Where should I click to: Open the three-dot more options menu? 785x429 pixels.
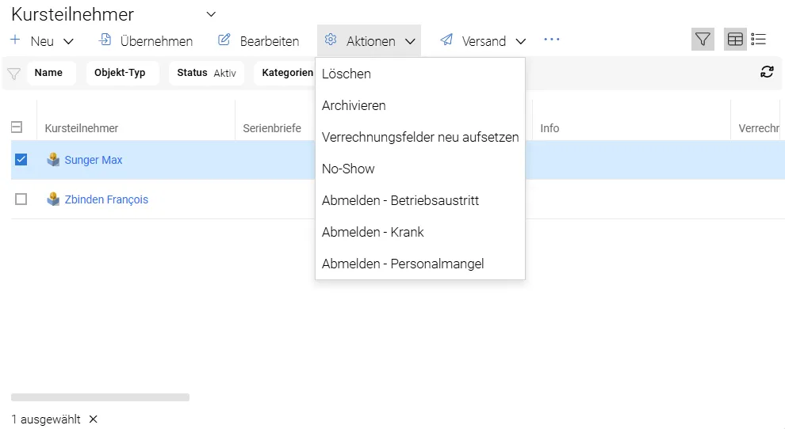click(552, 40)
